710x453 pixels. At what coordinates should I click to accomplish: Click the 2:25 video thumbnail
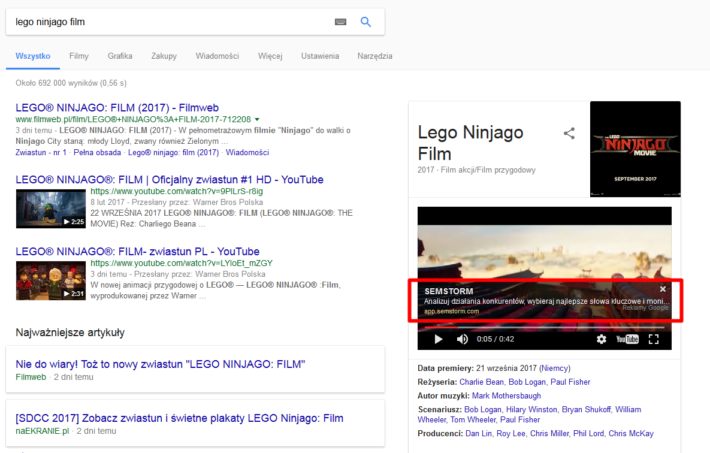[51, 209]
